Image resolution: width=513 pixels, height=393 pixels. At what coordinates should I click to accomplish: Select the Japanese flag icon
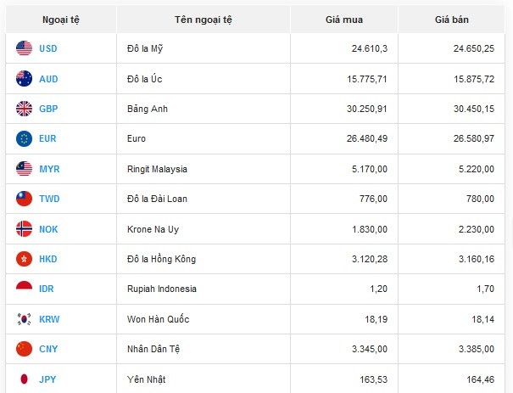(24, 379)
